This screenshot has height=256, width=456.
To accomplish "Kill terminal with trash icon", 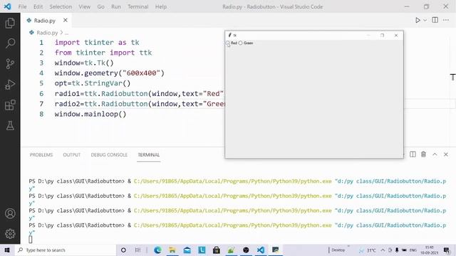I will tap(423, 154).
